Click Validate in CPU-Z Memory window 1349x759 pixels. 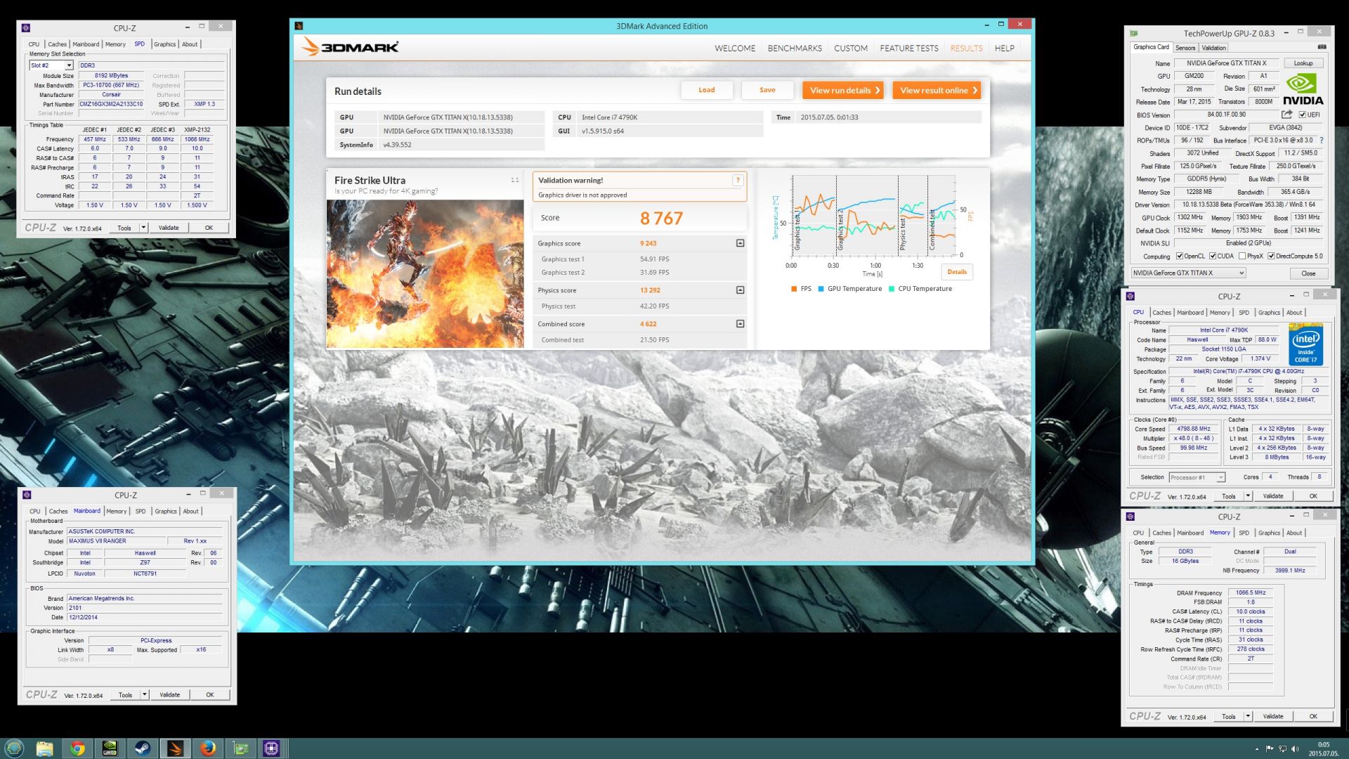point(1273,716)
